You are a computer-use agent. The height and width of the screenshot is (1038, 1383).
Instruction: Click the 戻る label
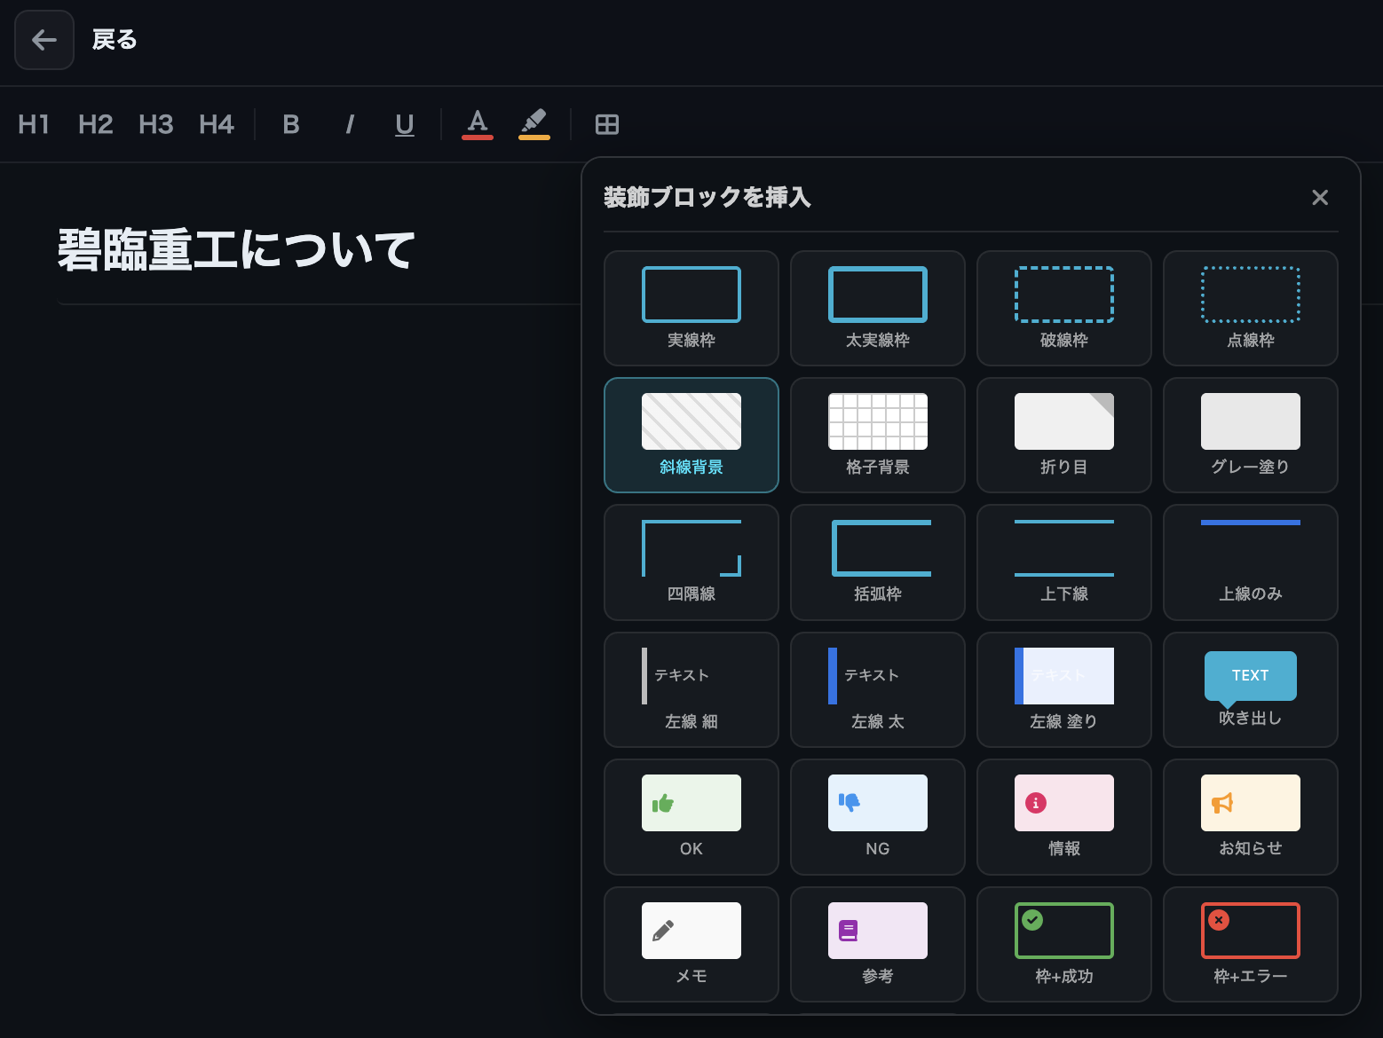click(115, 40)
